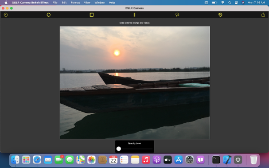Open Maps from the Dock
269x168 pixels.
point(80,160)
